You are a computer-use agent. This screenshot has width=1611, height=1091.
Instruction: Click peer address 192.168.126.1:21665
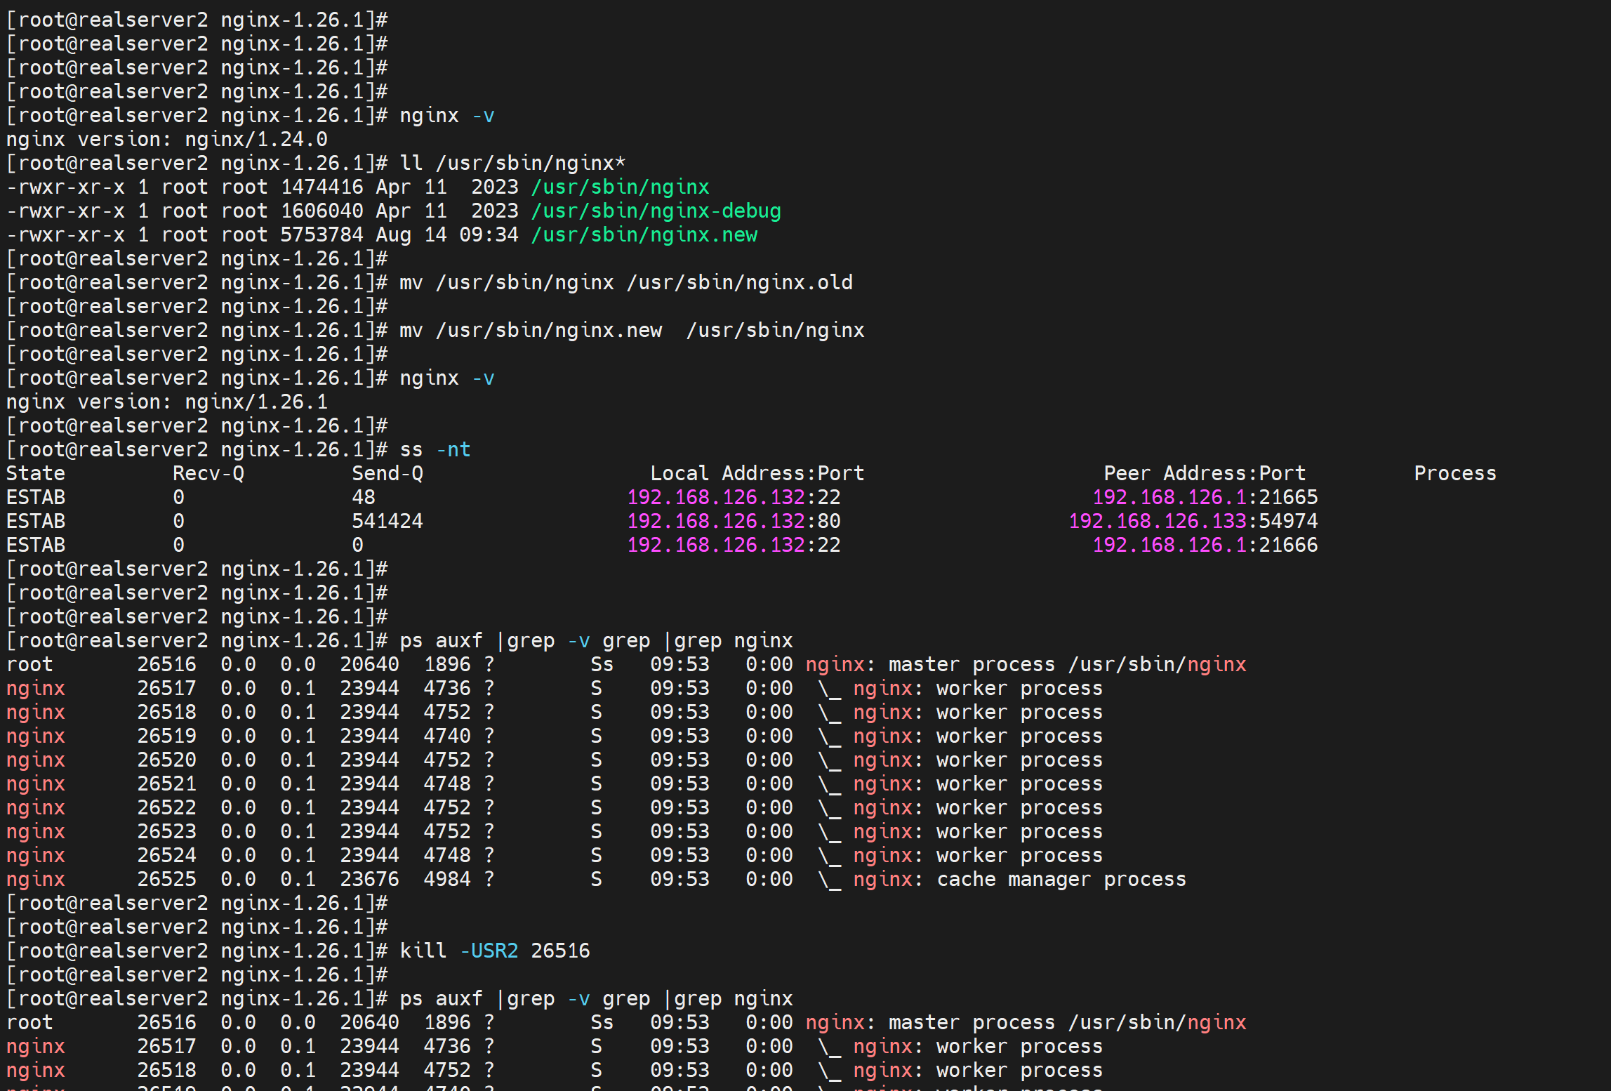pos(1205,497)
